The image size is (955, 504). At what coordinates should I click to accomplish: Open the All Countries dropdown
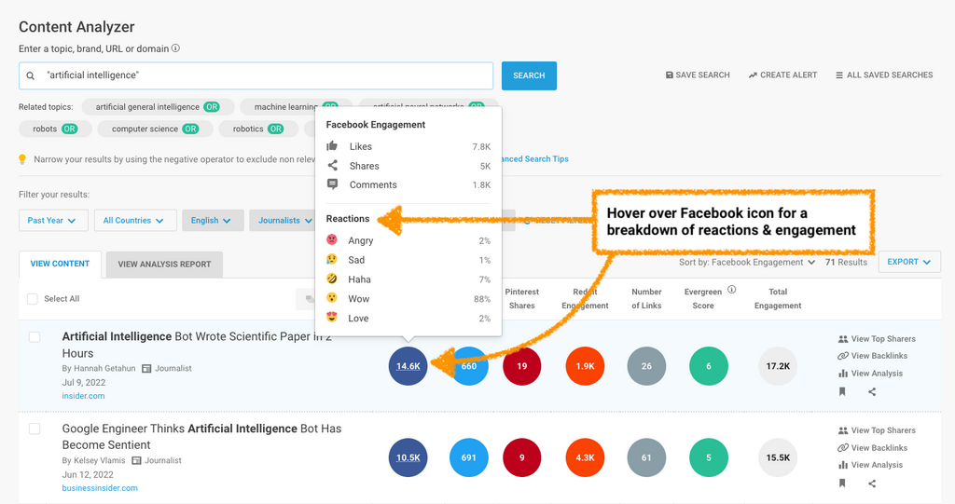point(134,221)
